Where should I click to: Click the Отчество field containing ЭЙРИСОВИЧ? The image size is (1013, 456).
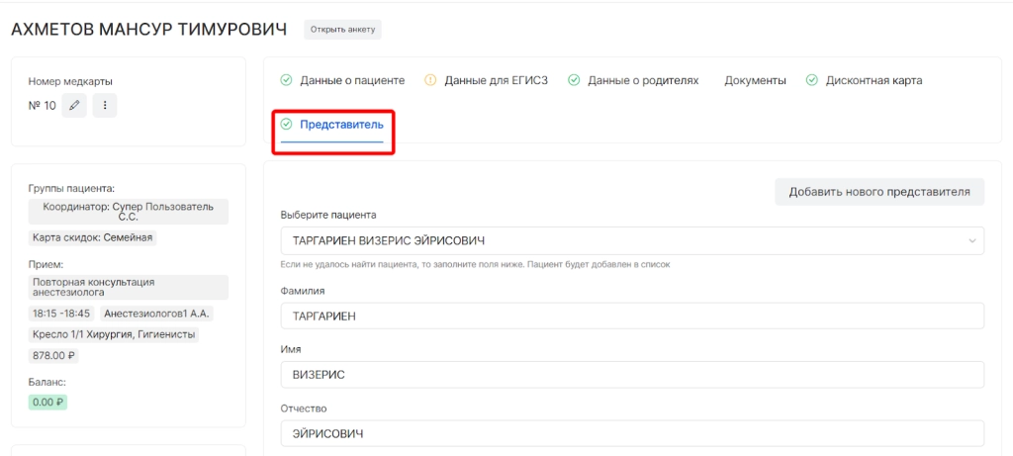pyautogui.click(x=632, y=433)
